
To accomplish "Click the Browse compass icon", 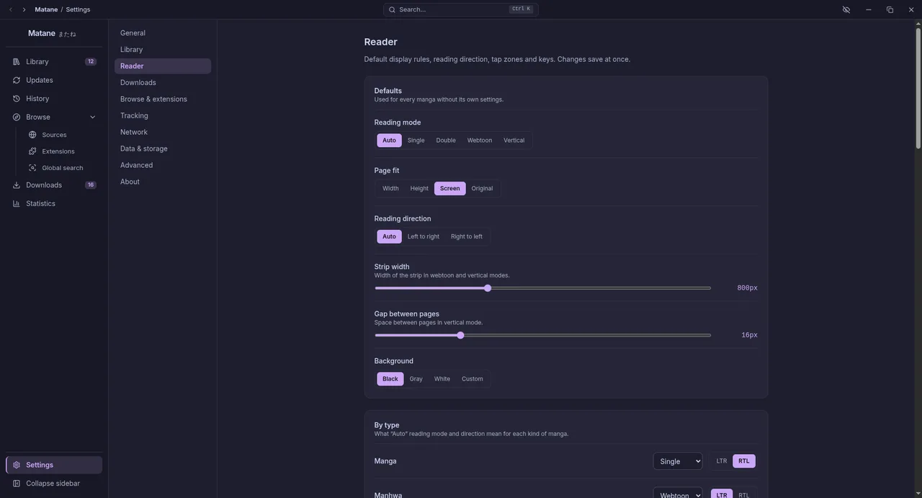I will point(16,117).
